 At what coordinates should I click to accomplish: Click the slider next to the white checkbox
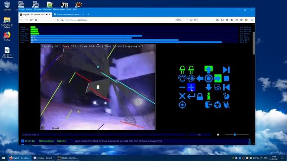(x=237, y=135)
